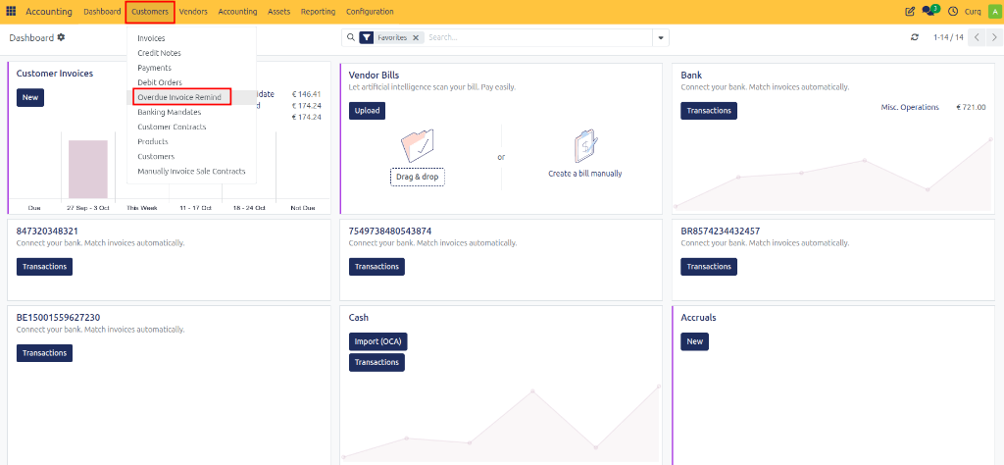
Task: Go to previous page arrow
Action: tap(977, 37)
